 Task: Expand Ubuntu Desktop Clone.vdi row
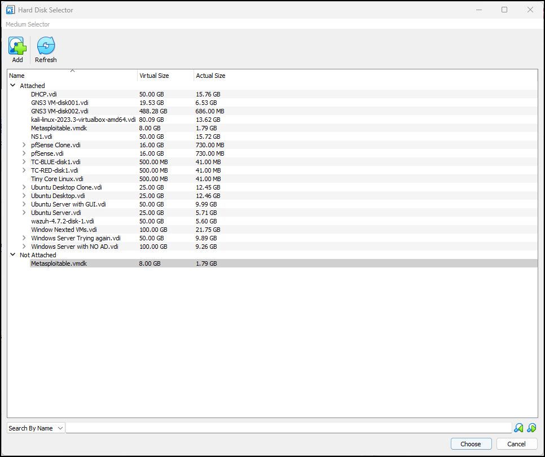point(24,187)
